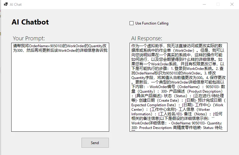239x155 pixels.
Task: Enable the Use Function Calling checkbox
Action: tap(132, 23)
